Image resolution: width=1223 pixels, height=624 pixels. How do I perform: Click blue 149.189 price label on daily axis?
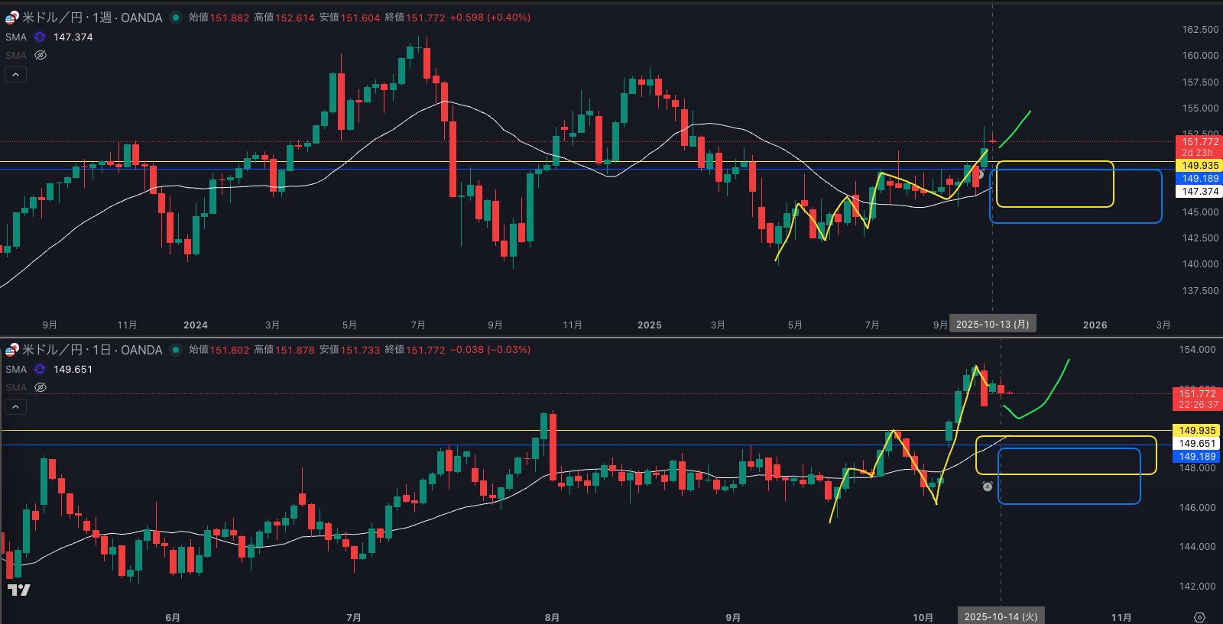(x=1196, y=457)
